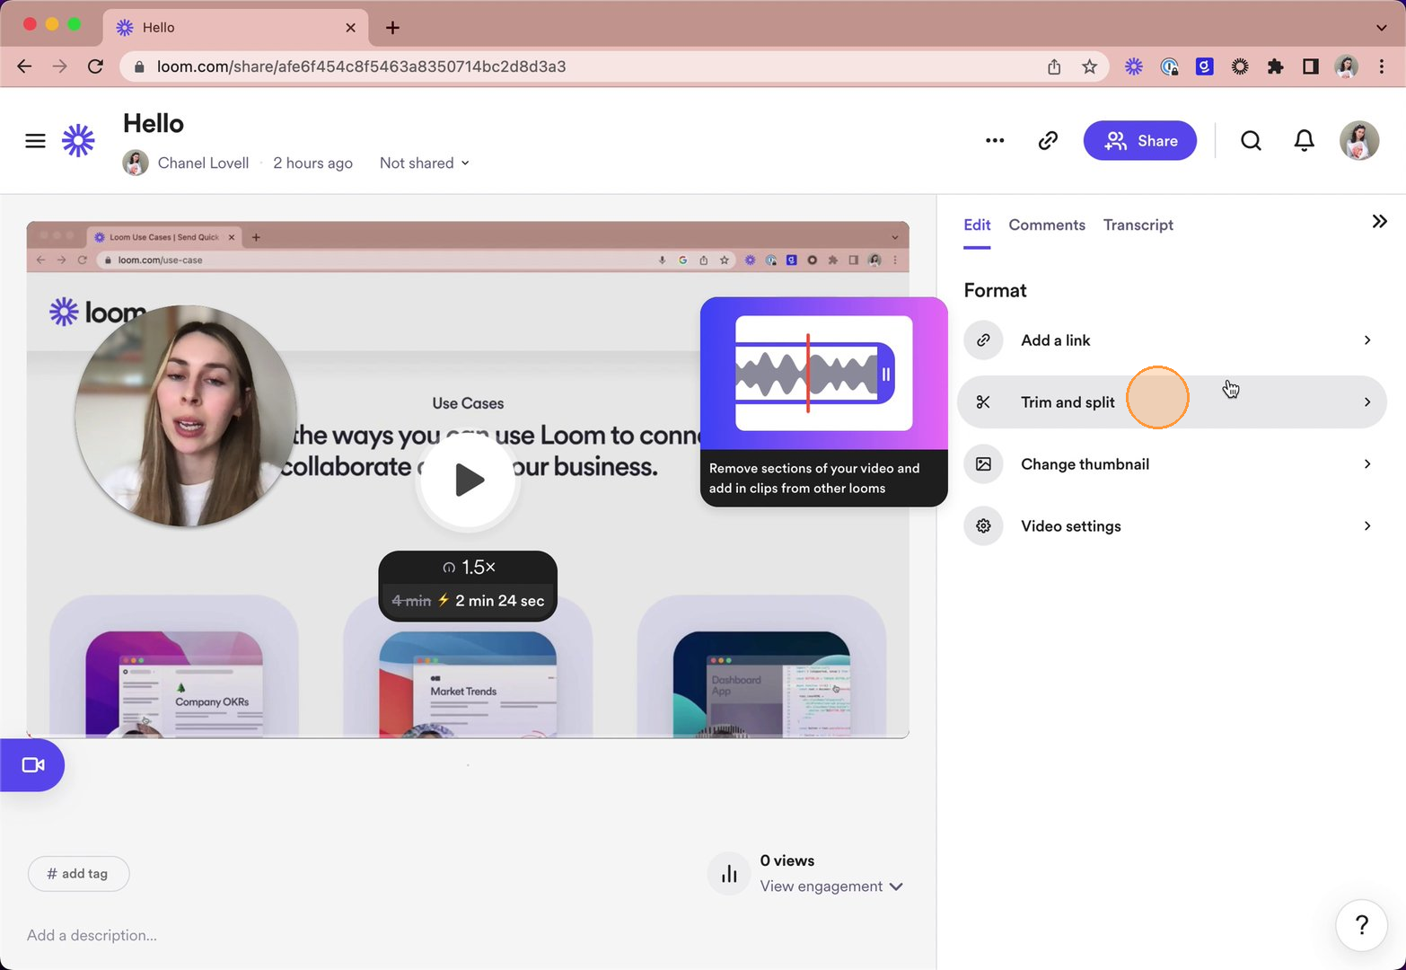The width and height of the screenshot is (1406, 970).
Task: Click the Hello video title
Action: pos(154,123)
